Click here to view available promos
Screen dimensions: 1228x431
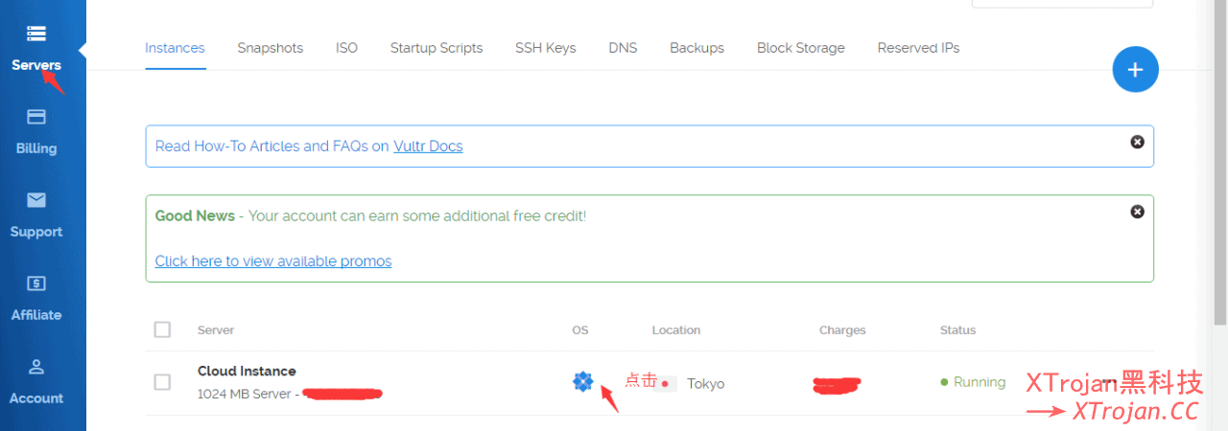(273, 261)
